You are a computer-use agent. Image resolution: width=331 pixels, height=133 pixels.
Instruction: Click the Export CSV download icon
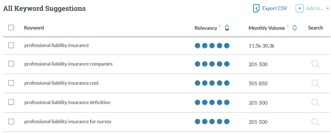click(256, 9)
